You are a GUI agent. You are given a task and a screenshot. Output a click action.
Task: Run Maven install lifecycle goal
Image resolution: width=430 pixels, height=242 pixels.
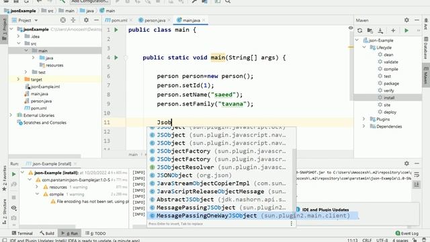pyautogui.click(x=389, y=97)
